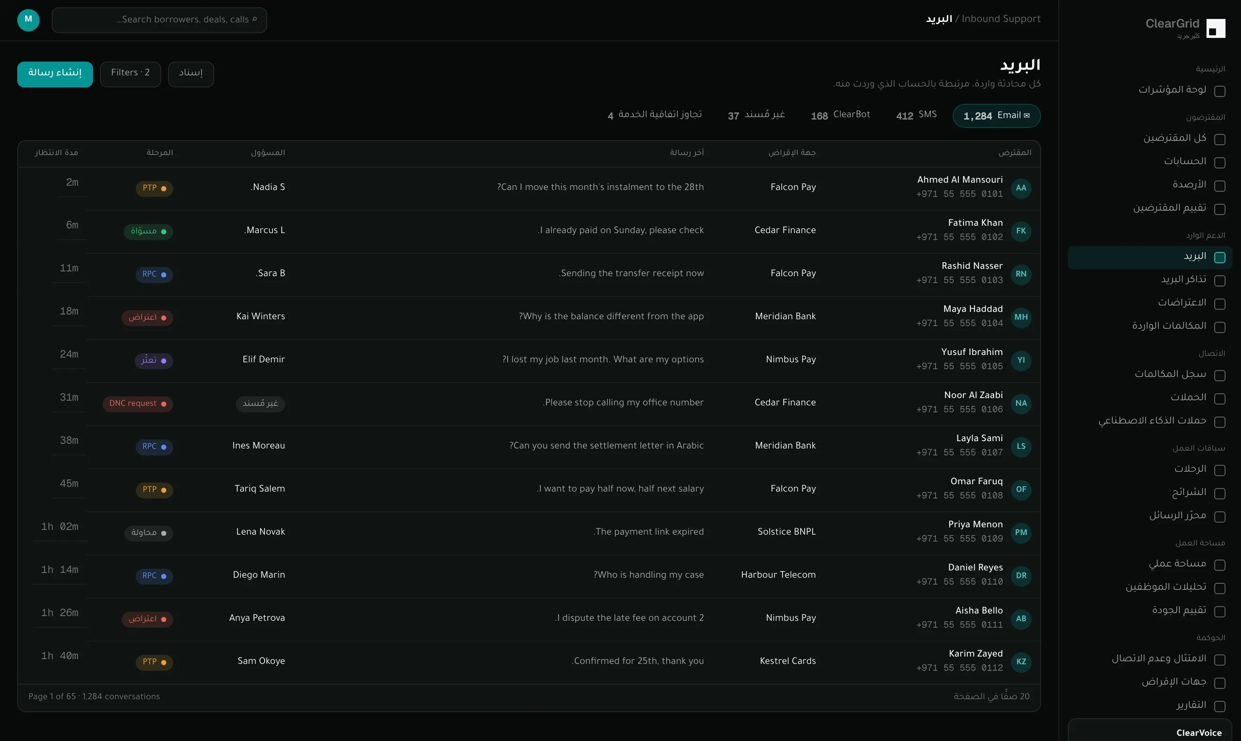Viewport: 1241px width, 741px height.
Task: Click the مسوّاة stage badge for Fatima Khan
Action: [148, 231]
